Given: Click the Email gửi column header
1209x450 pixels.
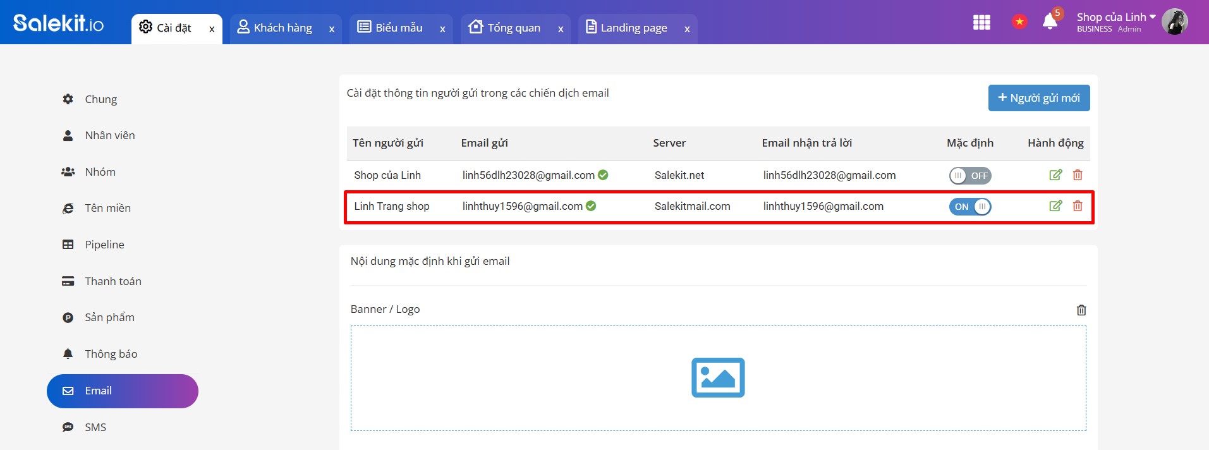Looking at the screenshot, I should coord(485,143).
